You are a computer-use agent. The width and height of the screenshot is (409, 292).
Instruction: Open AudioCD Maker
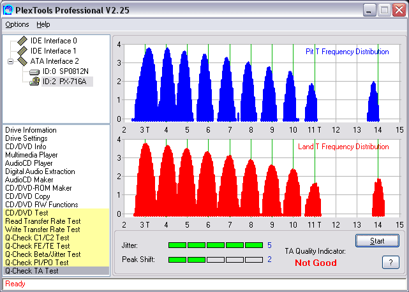(x=29, y=180)
